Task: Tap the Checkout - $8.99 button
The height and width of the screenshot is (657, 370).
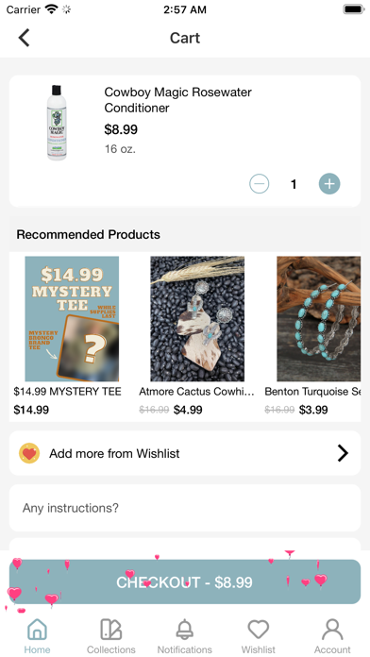Action: pos(185,582)
